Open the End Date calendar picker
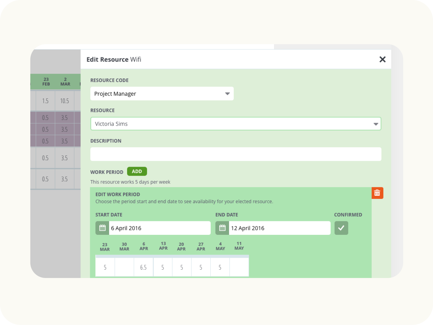The height and width of the screenshot is (325, 433). (x=222, y=228)
